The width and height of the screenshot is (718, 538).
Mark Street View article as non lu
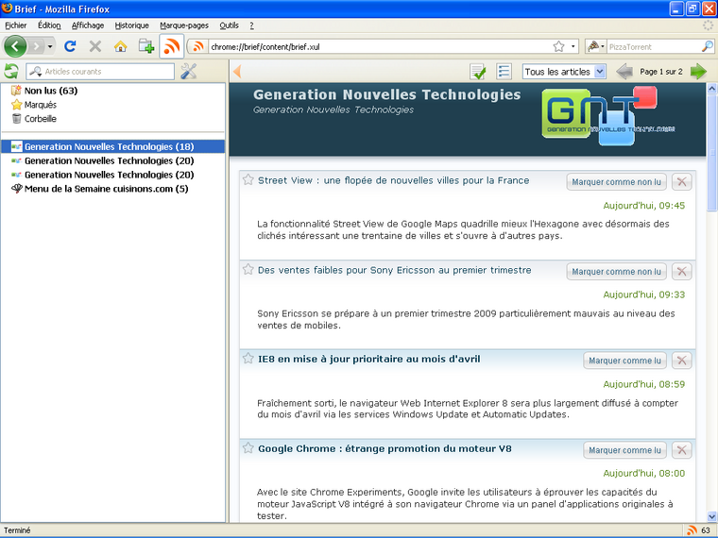coord(616,181)
